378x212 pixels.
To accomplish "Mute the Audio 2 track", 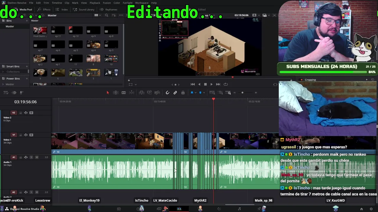I will click(x=37, y=192).
